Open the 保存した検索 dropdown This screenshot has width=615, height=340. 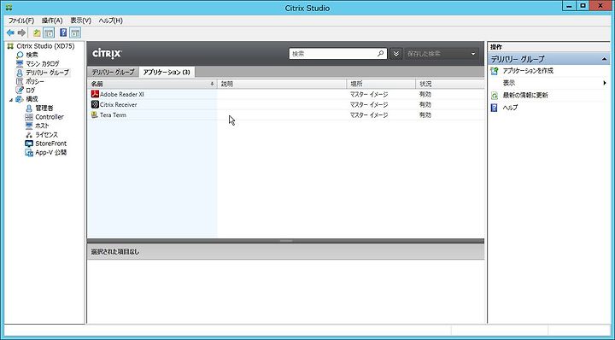[442, 54]
